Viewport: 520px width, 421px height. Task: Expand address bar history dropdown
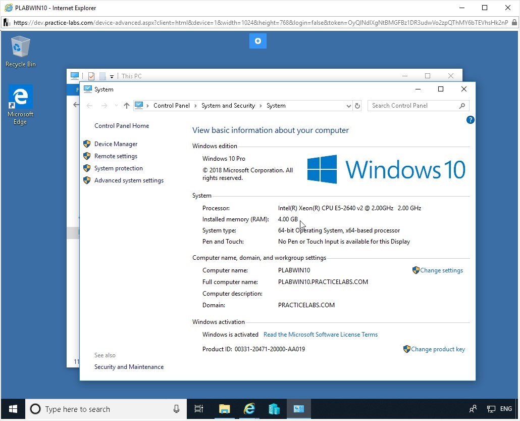348,106
